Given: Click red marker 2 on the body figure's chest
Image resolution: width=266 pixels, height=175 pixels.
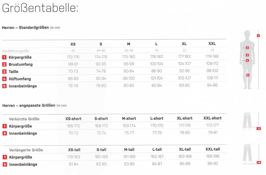Looking at the screenshot, I should pyautogui.click(x=247, y=48).
